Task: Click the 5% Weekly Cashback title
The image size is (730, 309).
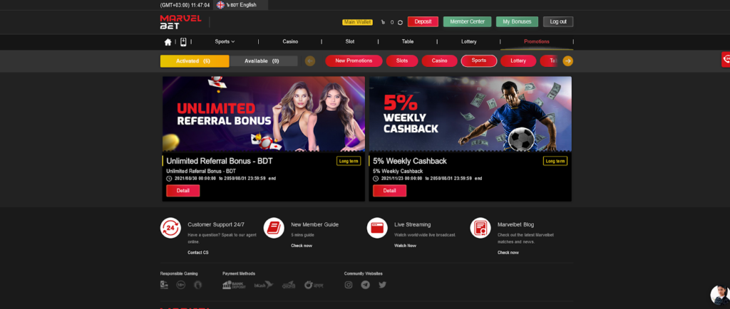Action: point(410,161)
